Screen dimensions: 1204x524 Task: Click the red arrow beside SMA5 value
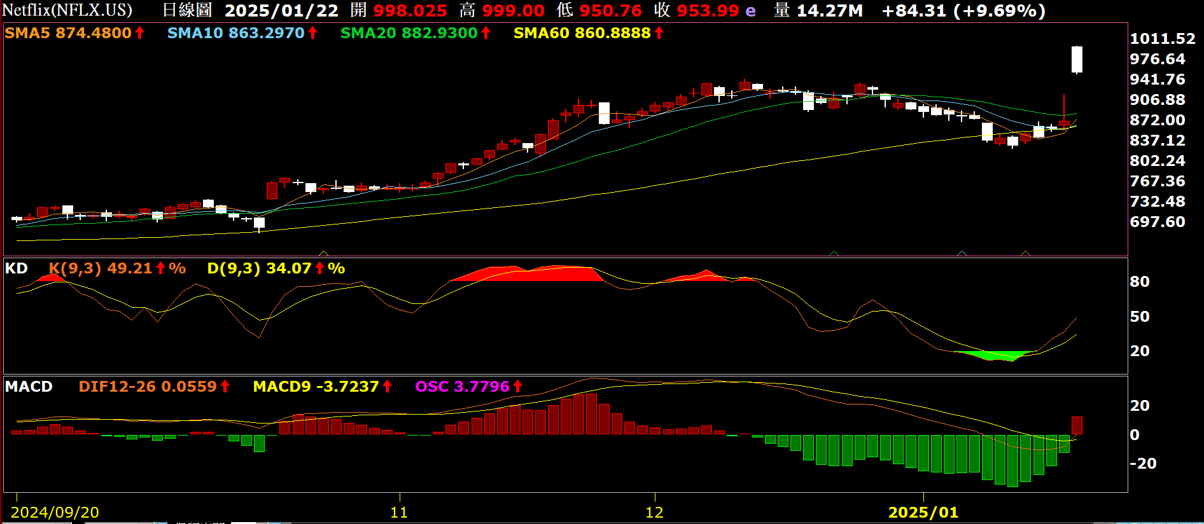coord(140,33)
